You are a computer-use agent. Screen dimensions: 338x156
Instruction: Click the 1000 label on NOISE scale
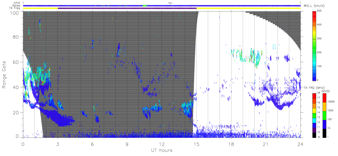click(x=330, y=110)
